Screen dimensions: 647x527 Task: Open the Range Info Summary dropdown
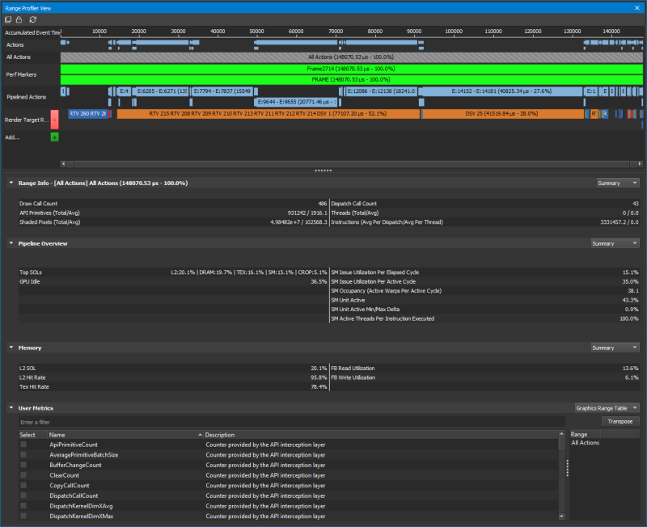[x=618, y=183]
